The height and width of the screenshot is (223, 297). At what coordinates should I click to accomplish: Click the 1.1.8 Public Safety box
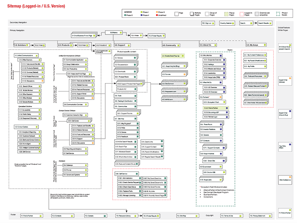click(x=29, y=114)
